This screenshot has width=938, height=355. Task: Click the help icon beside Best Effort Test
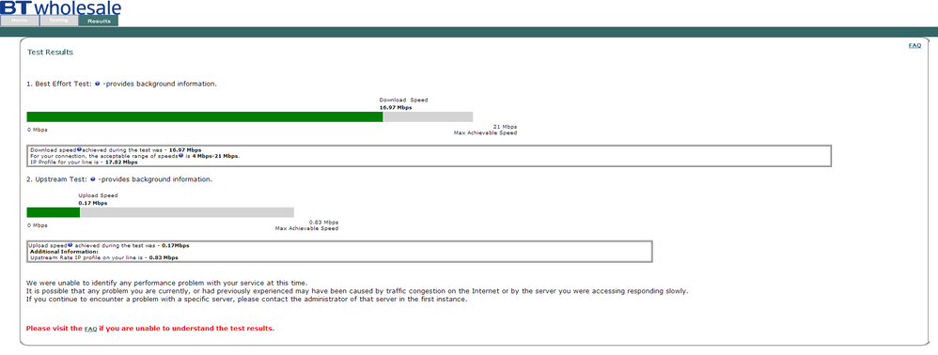point(98,85)
